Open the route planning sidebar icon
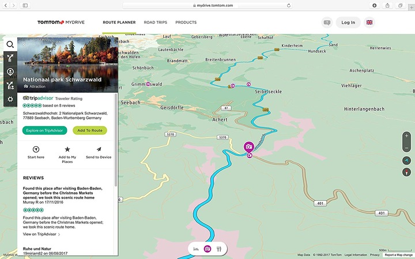Screen dimensions: 415x259 click(10, 58)
